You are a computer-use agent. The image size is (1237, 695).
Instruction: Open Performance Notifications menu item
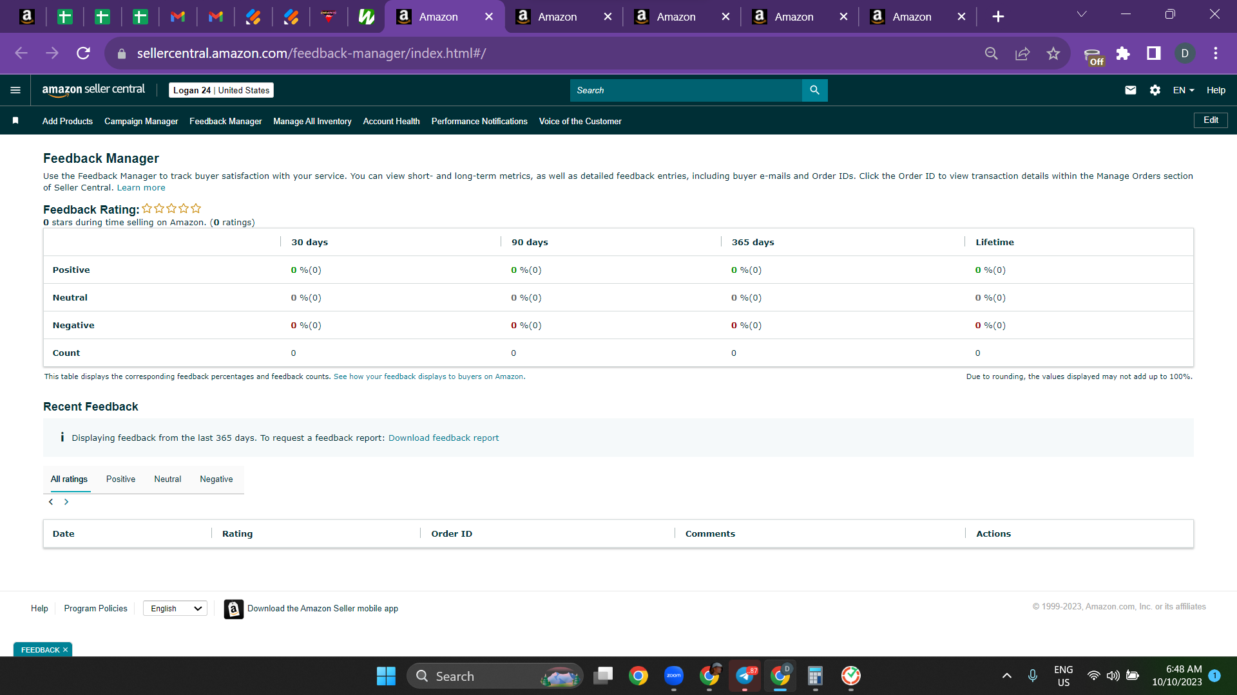pos(479,121)
